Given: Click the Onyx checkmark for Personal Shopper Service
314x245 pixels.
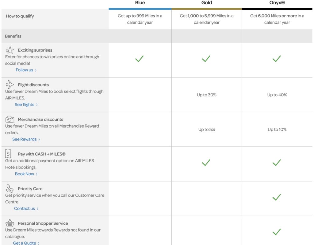Looking at the screenshot, I should (x=277, y=232).
